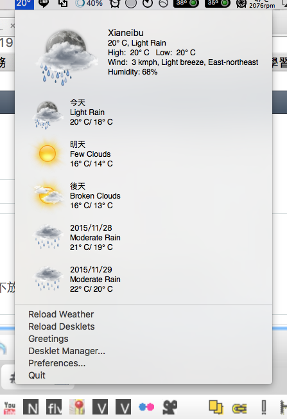Click the Few Clouds forecast text
Image resolution: width=287 pixels, height=419 pixels.
[x=91, y=154]
